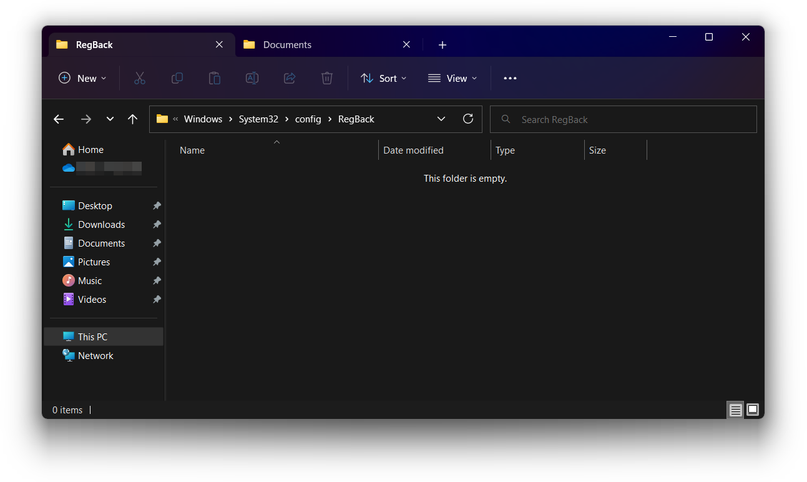The height and width of the screenshot is (482, 807).
Task: Click RegBack breadcrumb in address bar
Action: pos(356,119)
